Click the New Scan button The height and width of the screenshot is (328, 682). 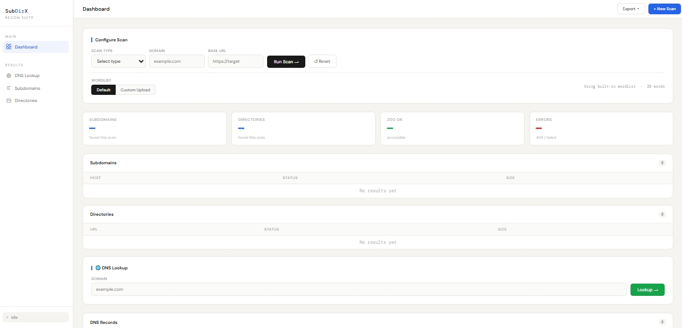coord(665,9)
